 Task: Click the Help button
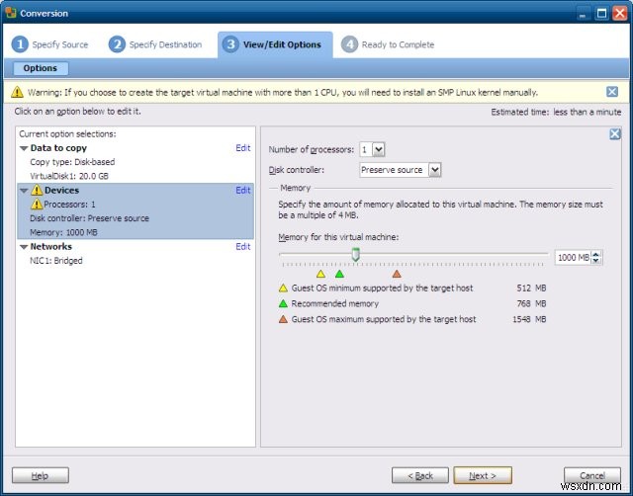click(x=41, y=475)
